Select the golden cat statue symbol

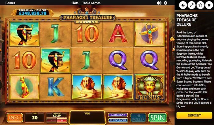[x=24, y=87]
